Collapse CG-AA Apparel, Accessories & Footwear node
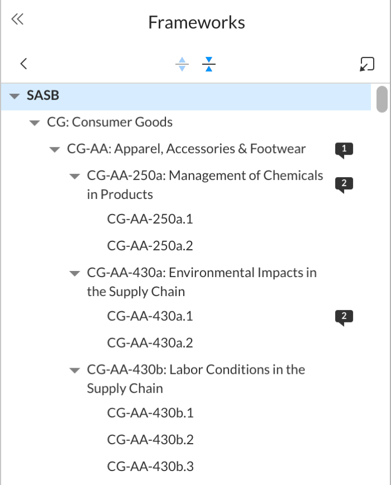391x485 pixels. (54, 150)
